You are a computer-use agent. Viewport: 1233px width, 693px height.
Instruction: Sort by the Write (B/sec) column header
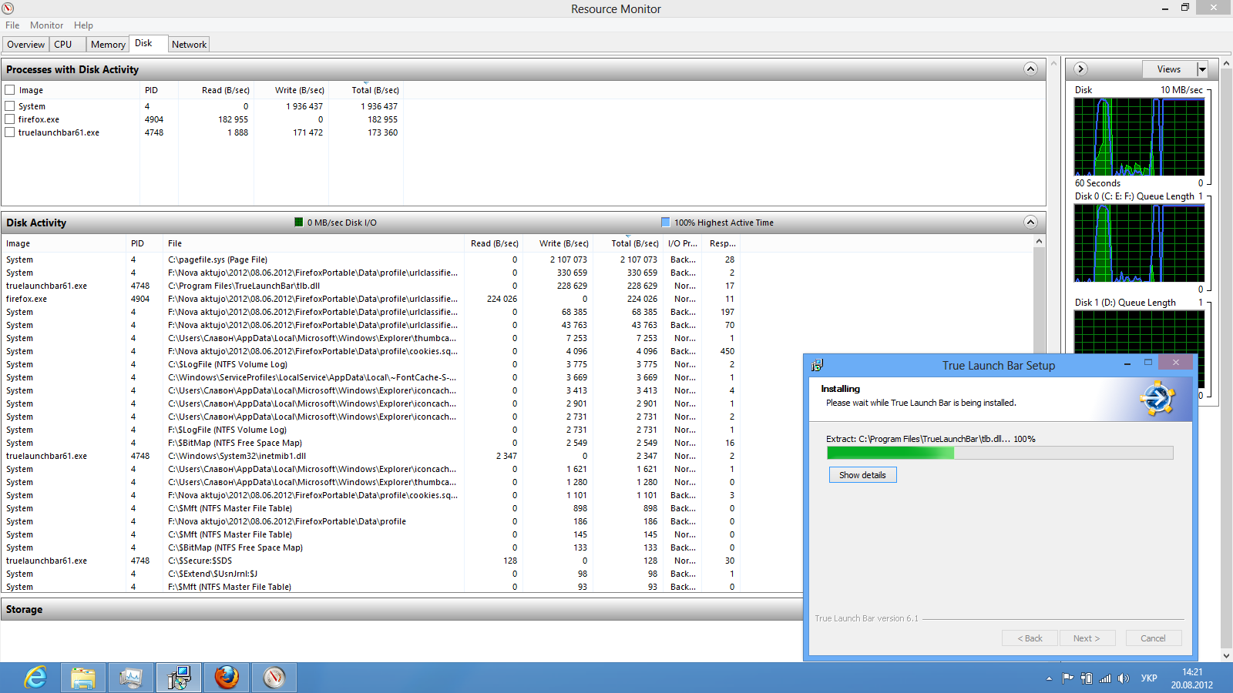point(299,90)
